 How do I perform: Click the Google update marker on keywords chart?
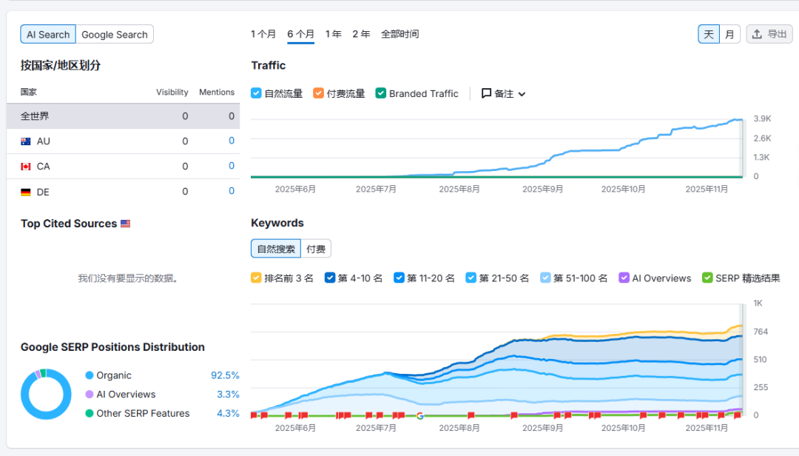point(420,416)
